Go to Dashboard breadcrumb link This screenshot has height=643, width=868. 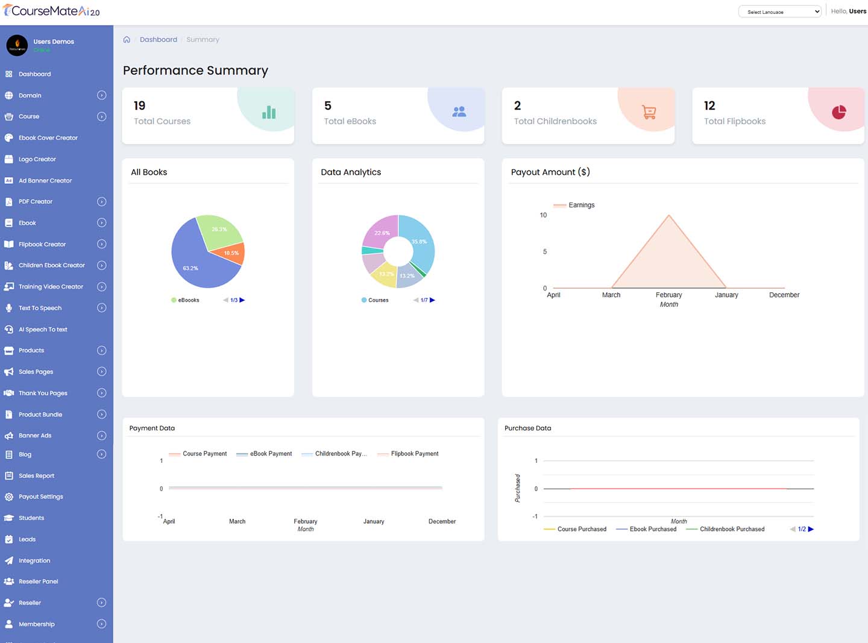[x=159, y=40]
